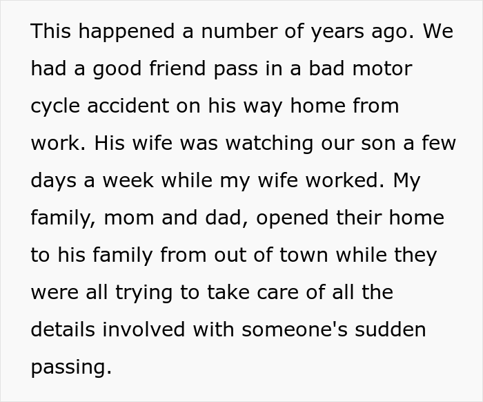Click the word "details"
483x402 pixels.
point(63,330)
